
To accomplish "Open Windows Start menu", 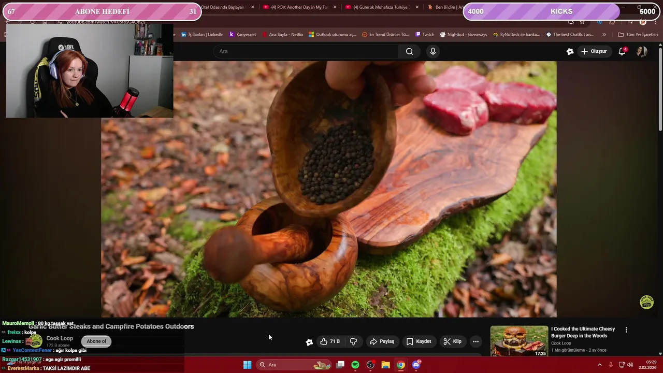I will pyautogui.click(x=247, y=365).
